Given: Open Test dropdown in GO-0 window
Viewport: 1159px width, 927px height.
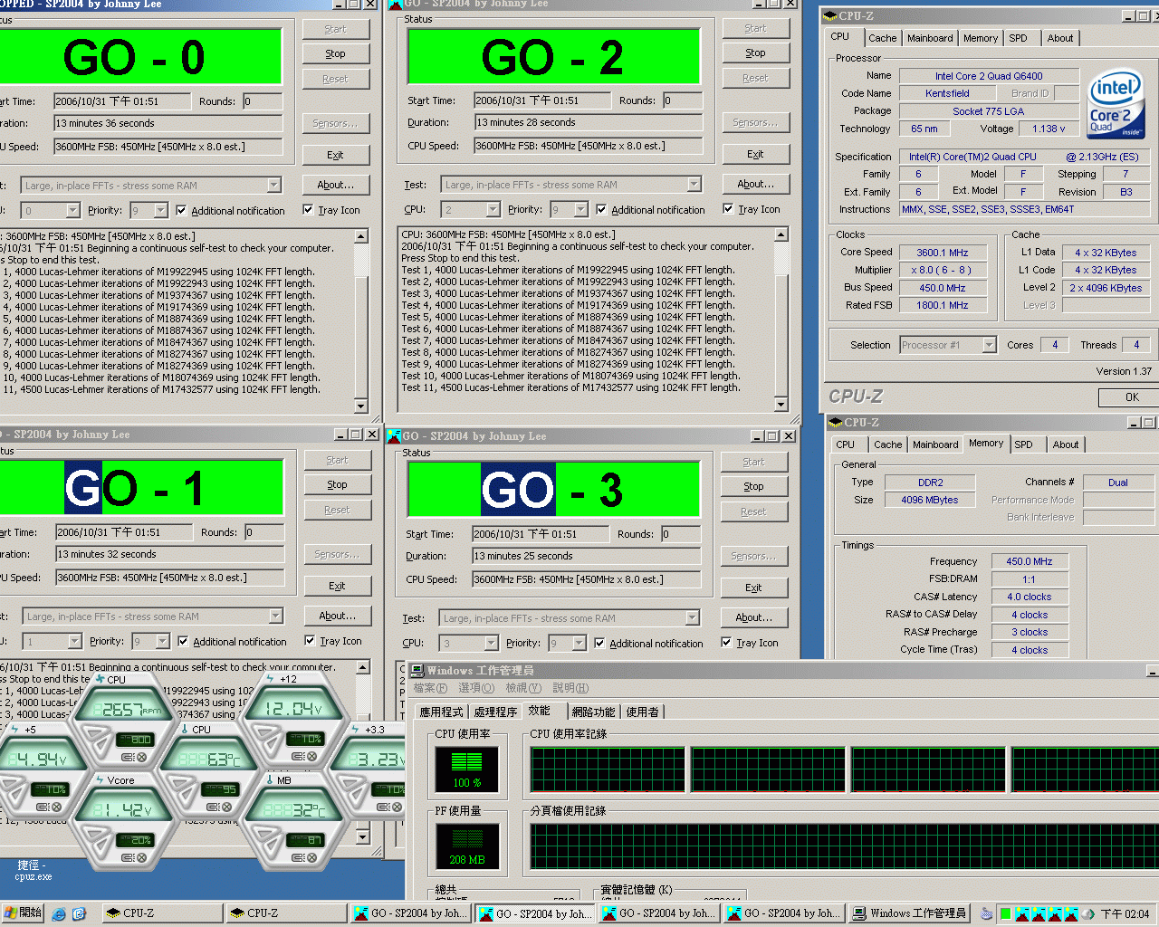Looking at the screenshot, I should click(274, 186).
